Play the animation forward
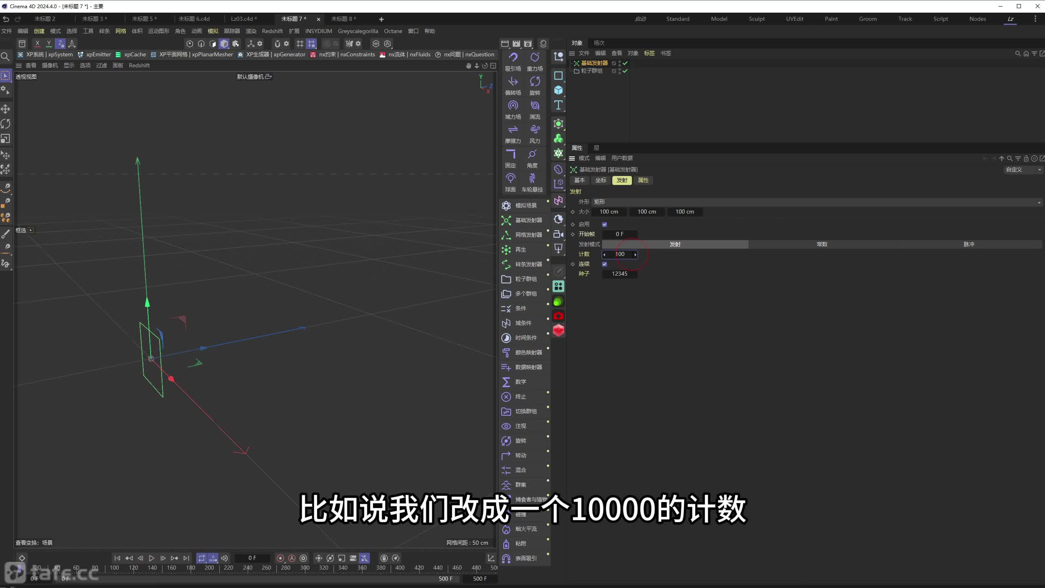 151,558
